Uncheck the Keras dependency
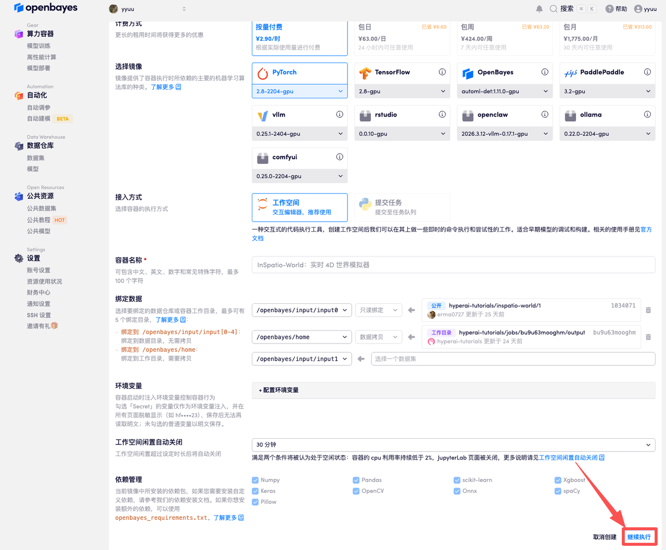 point(255,491)
